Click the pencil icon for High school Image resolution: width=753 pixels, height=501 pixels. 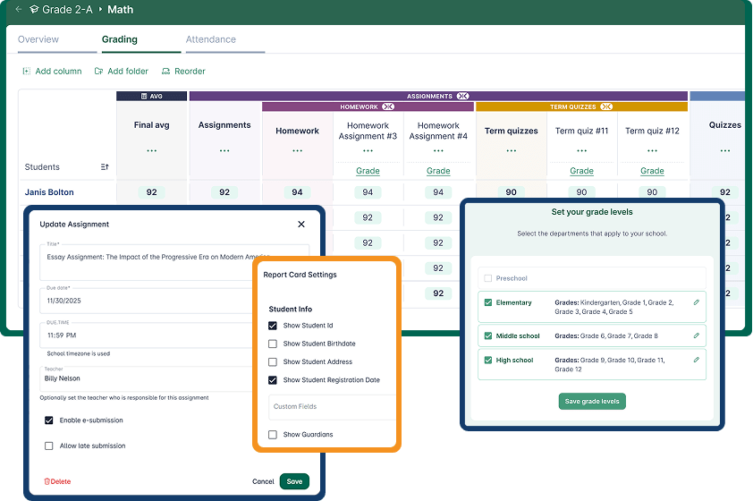pos(697,360)
